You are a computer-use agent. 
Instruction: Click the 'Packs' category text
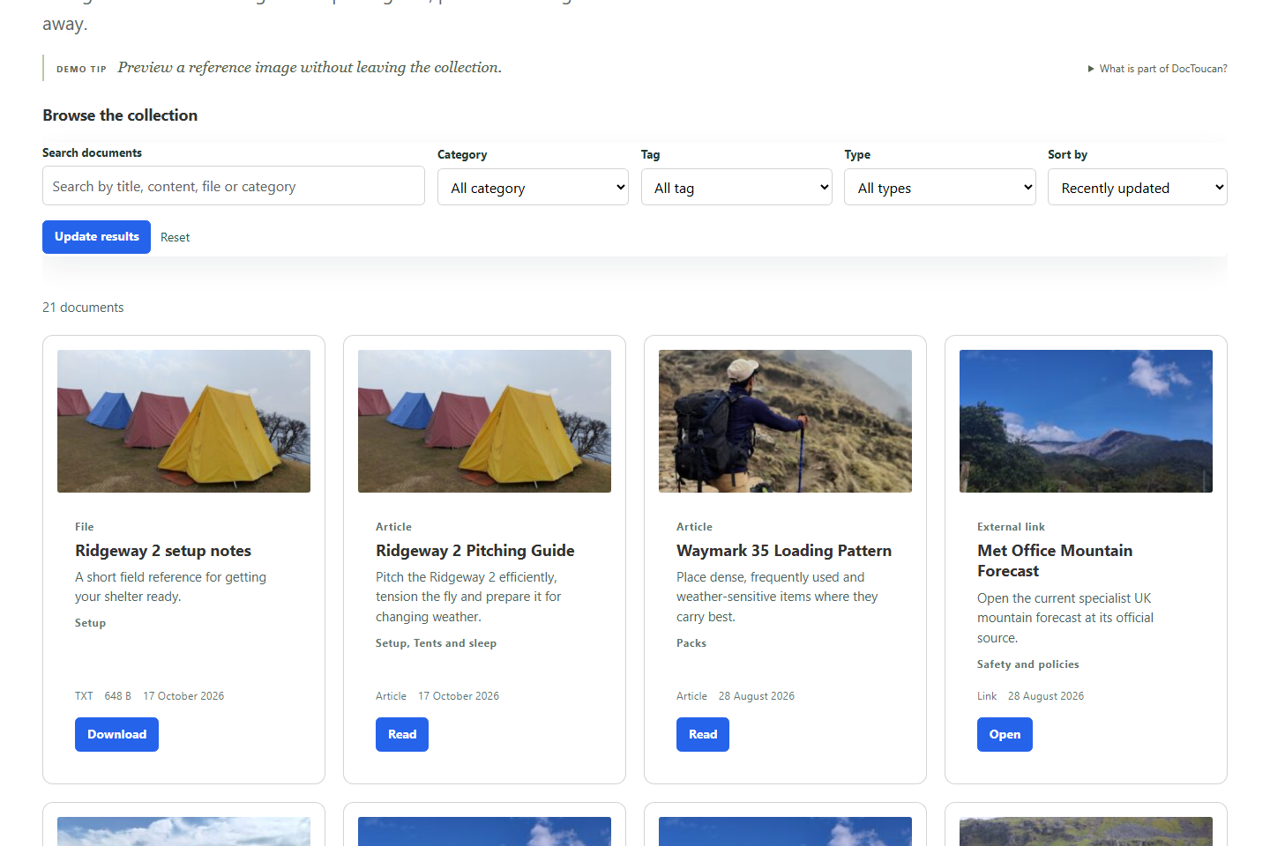point(691,643)
